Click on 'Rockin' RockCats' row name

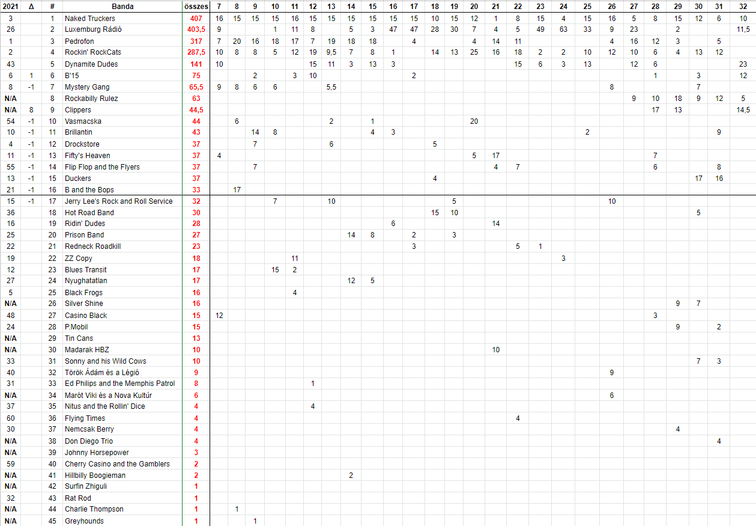[122, 52]
